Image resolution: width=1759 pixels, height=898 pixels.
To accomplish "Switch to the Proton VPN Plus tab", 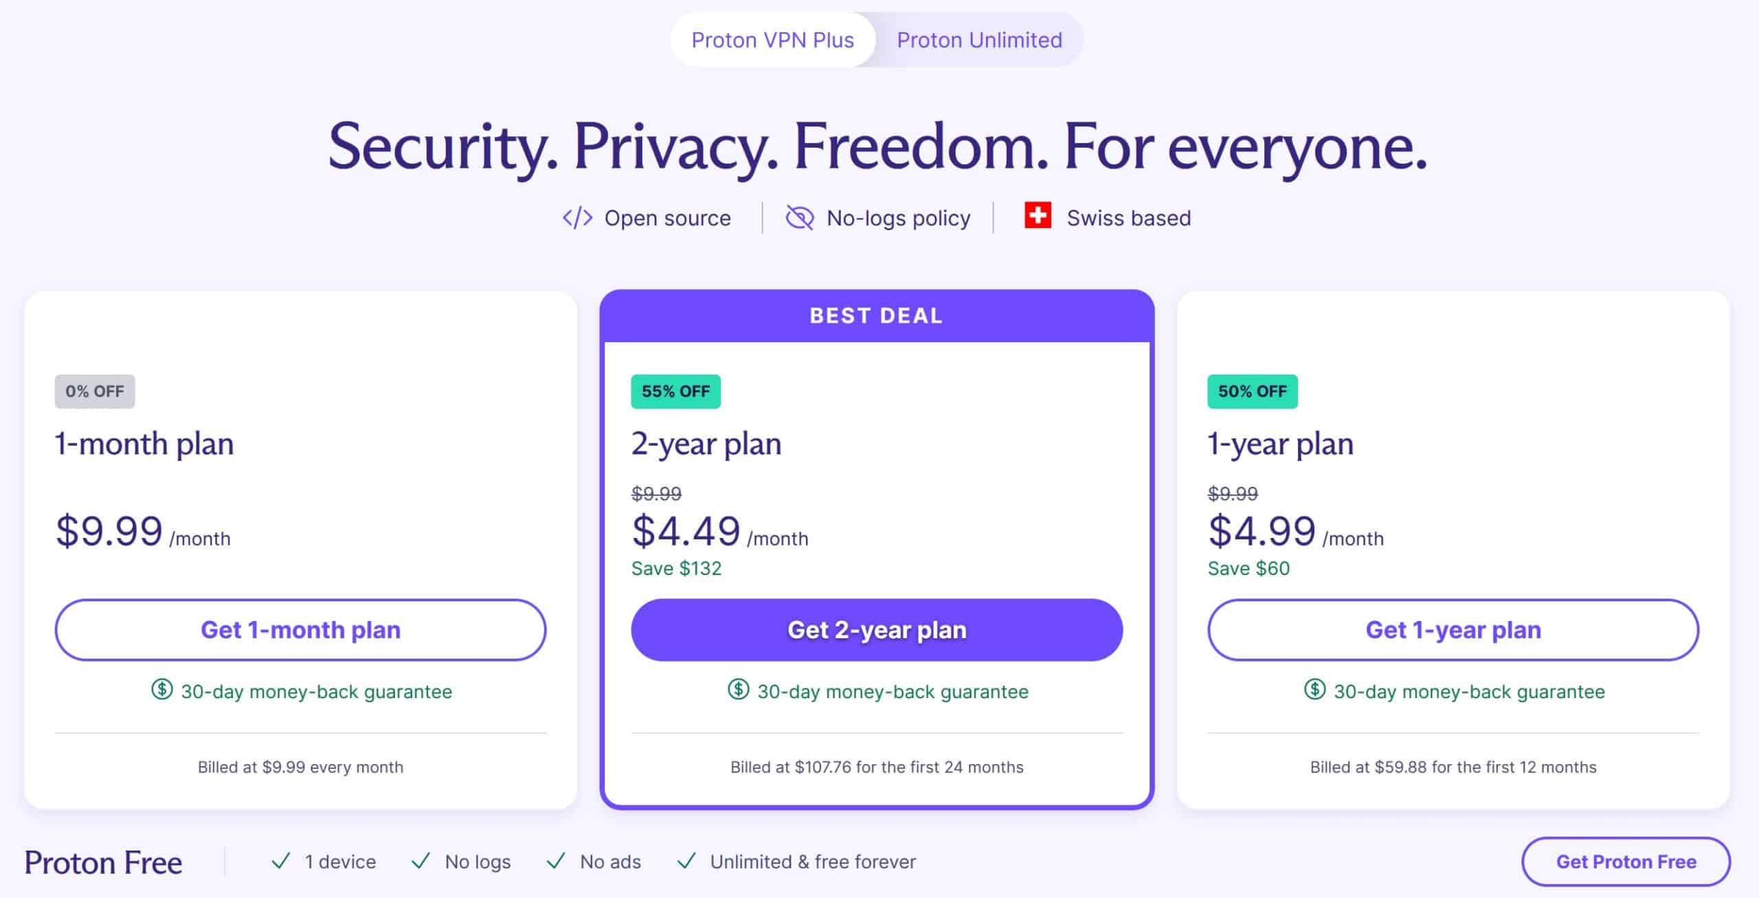I will click(x=773, y=40).
